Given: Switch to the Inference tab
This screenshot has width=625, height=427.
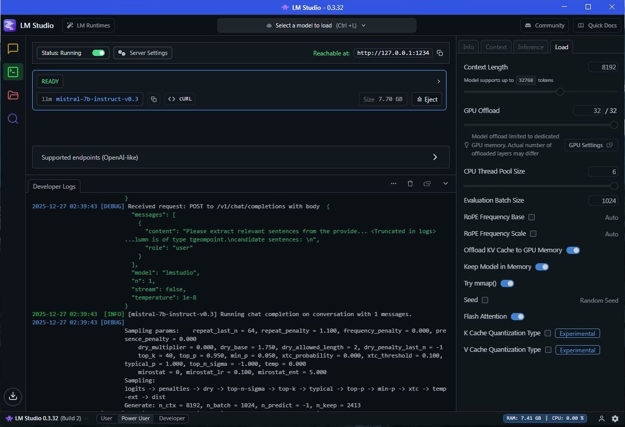Looking at the screenshot, I should [x=531, y=47].
